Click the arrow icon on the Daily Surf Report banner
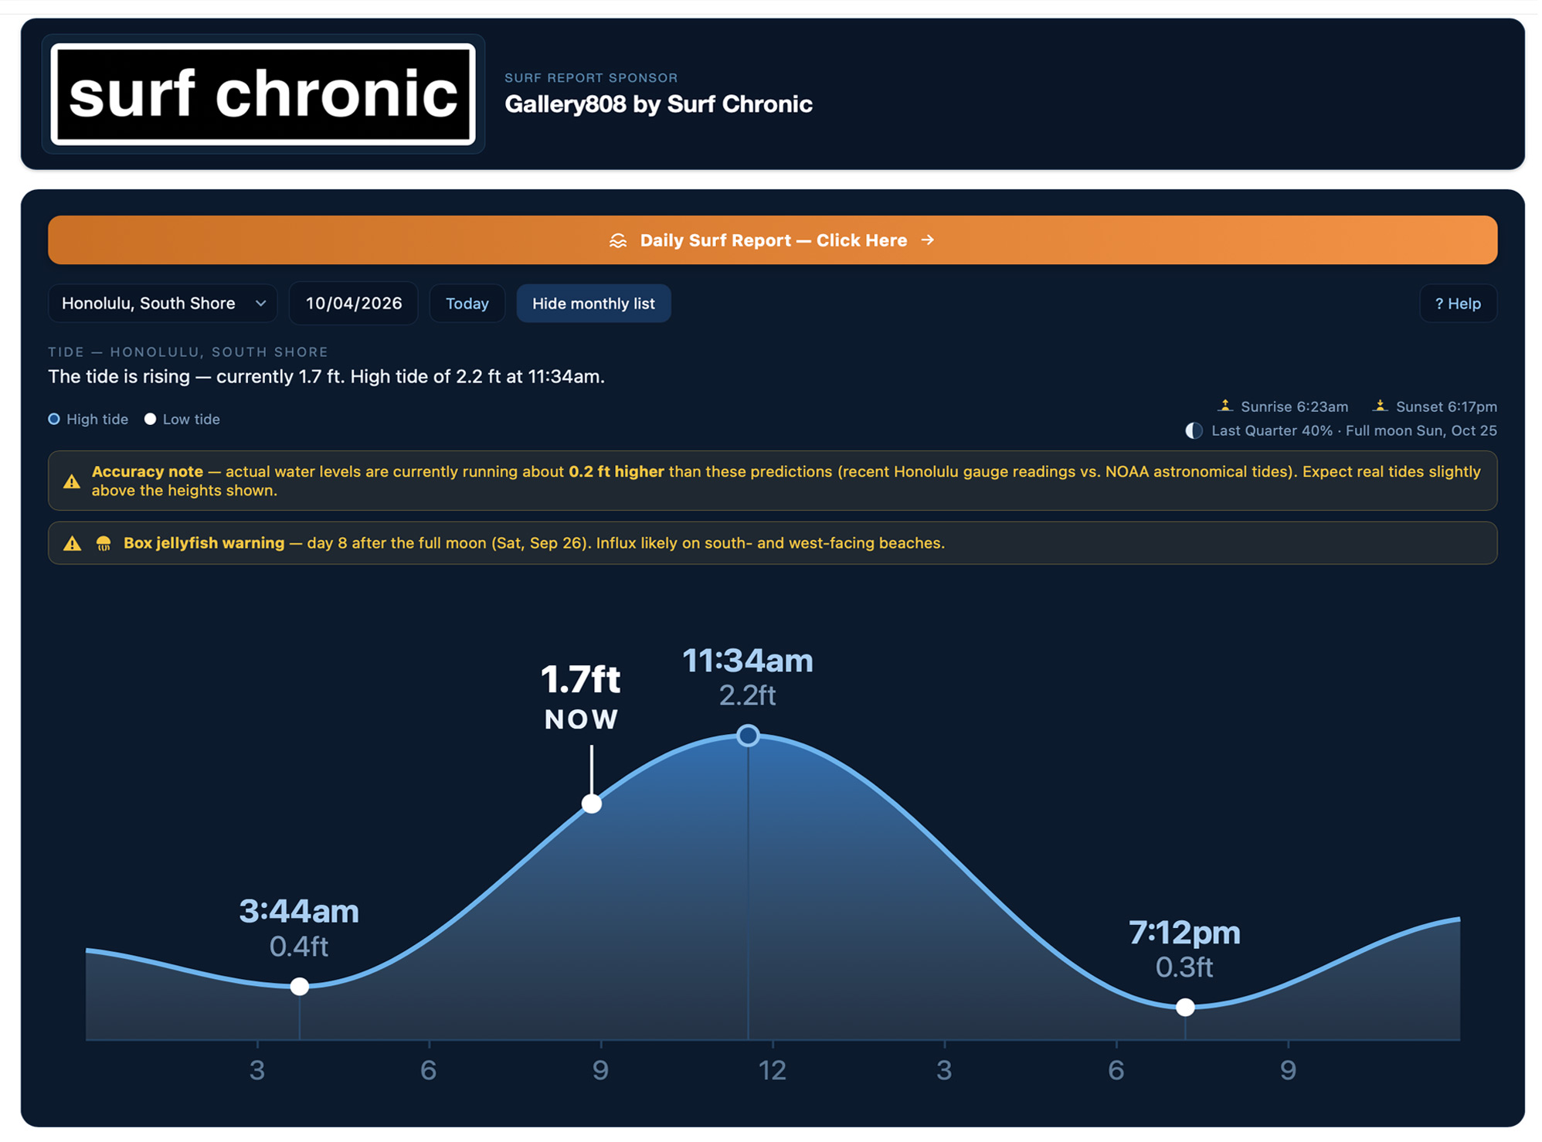1542x1142 pixels. click(928, 240)
